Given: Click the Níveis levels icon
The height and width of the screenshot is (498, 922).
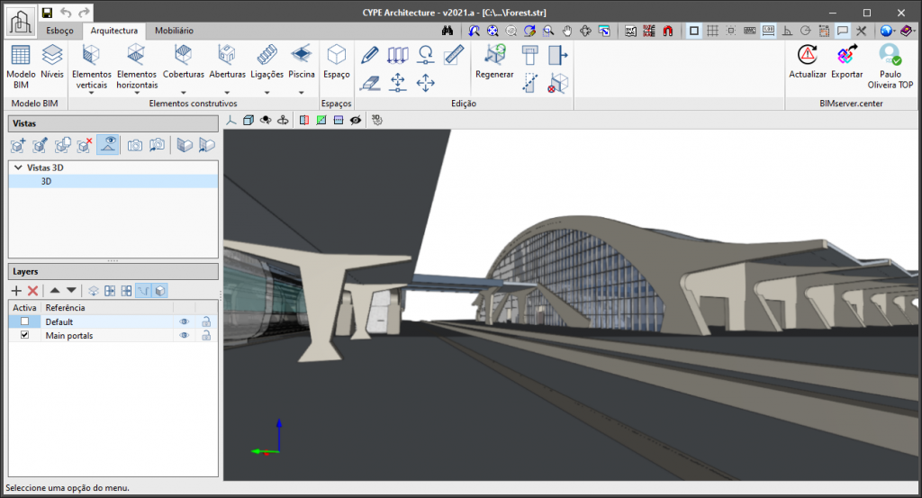Looking at the screenshot, I should tap(51, 64).
